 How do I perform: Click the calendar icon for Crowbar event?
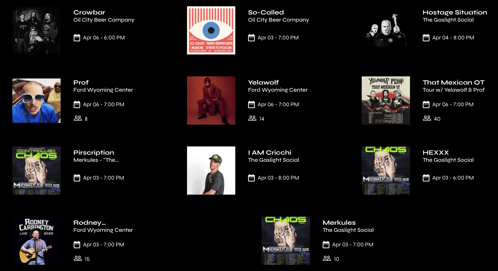click(x=77, y=38)
